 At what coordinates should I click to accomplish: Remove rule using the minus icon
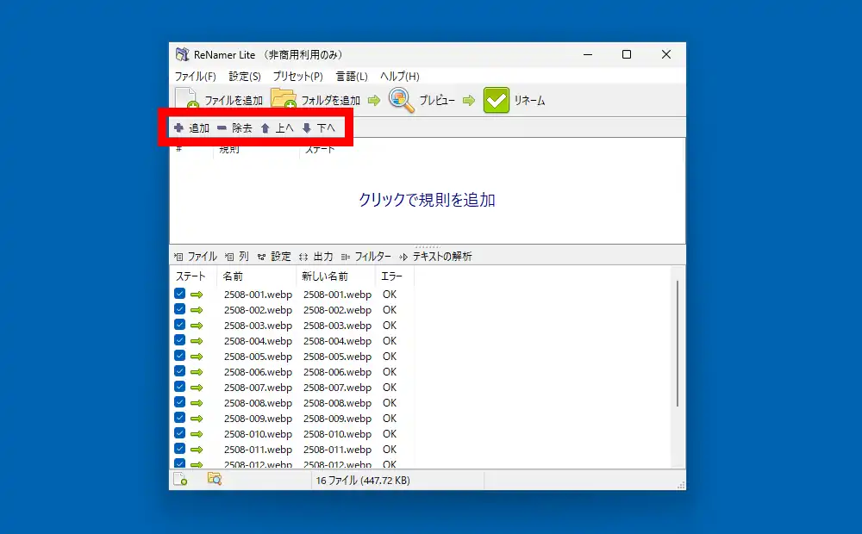(222, 128)
